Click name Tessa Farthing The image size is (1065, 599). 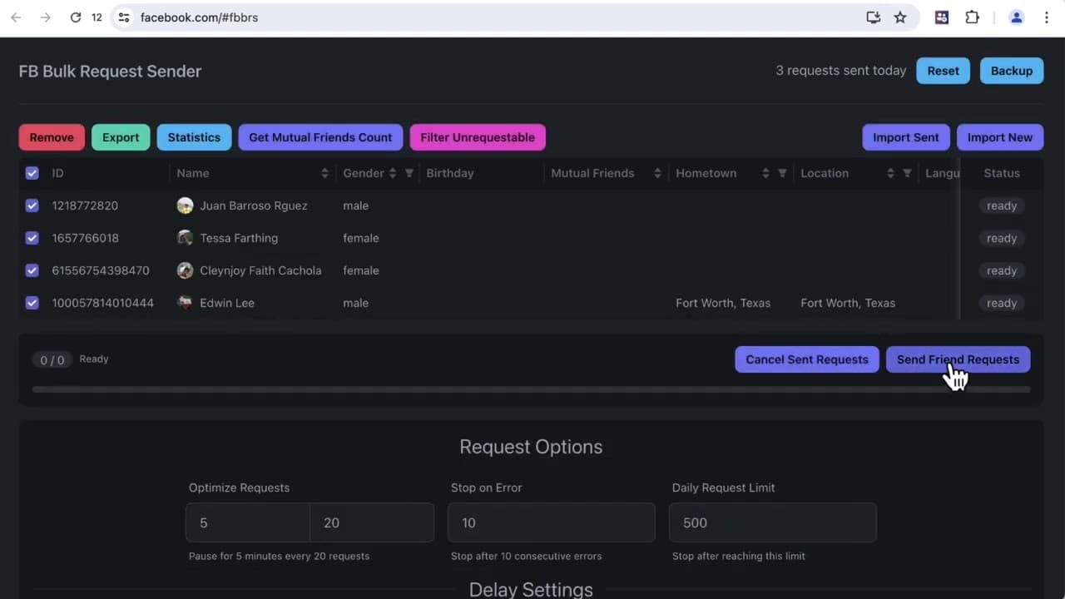tap(239, 238)
